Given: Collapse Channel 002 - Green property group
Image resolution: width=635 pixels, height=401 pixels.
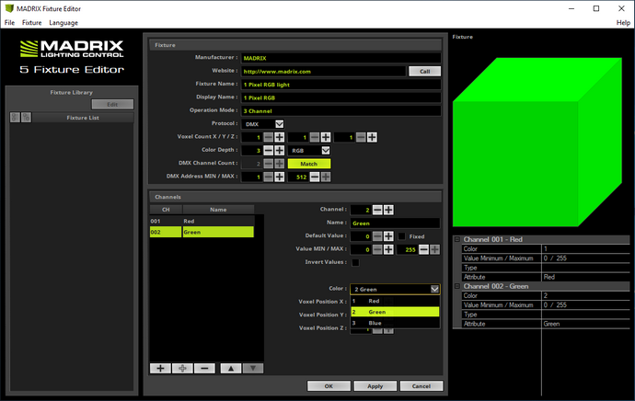Looking at the screenshot, I should [456, 286].
